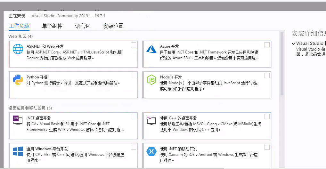
Task: Collapse the Visual Studio core editor section
Action: coord(293,44)
